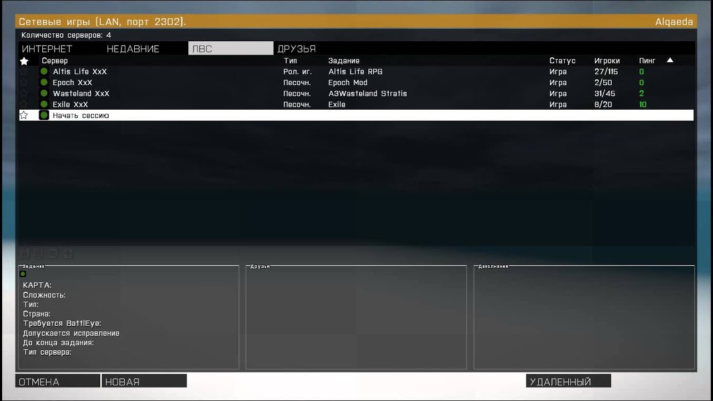The image size is (713, 401).
Task: Sort by Тип column header
Action: click(x=290, y=61)
